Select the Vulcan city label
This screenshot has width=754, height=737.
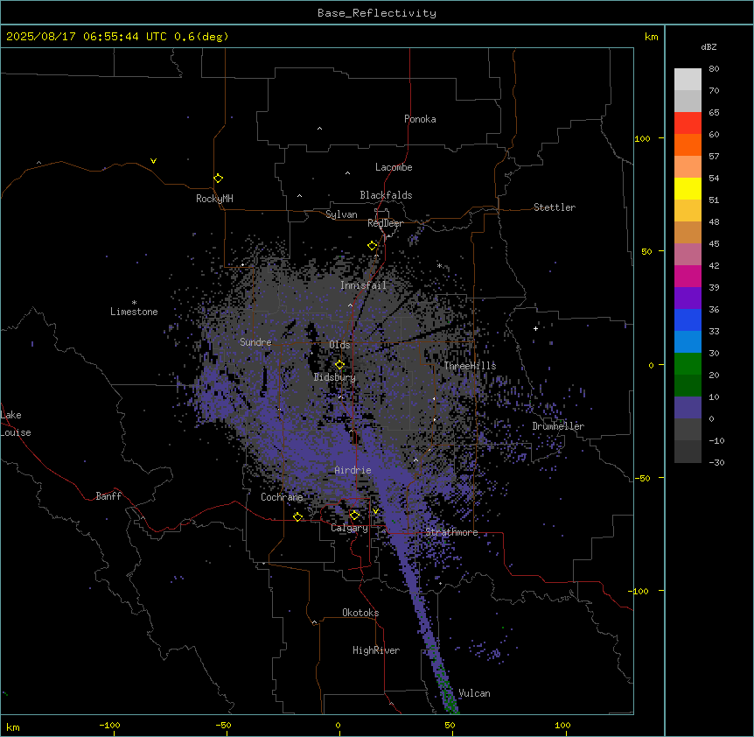474,693
